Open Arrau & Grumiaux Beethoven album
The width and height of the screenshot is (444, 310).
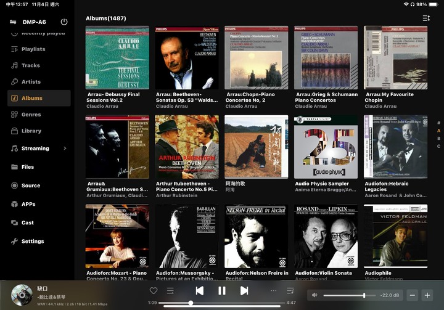point(117,147)
